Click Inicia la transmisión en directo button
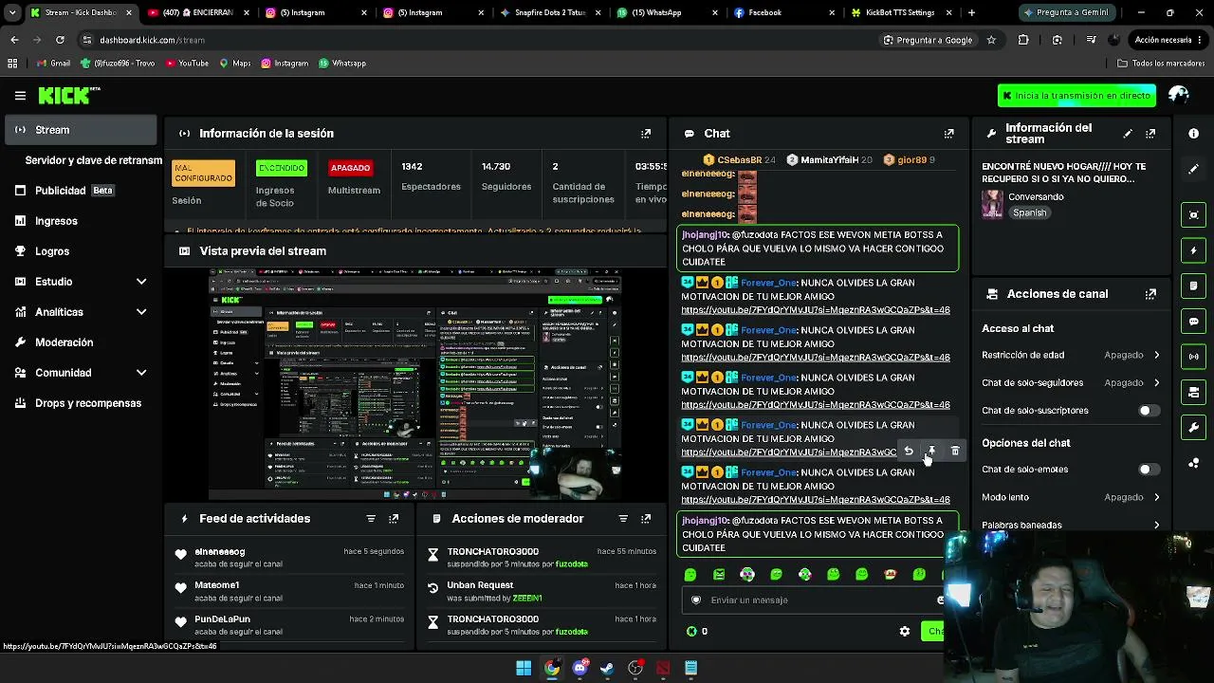The width and height of the screenshot is (1214, 683). click(1076, 96)
